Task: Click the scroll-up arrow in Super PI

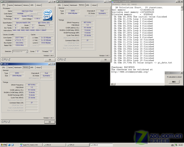Action: 182,7
